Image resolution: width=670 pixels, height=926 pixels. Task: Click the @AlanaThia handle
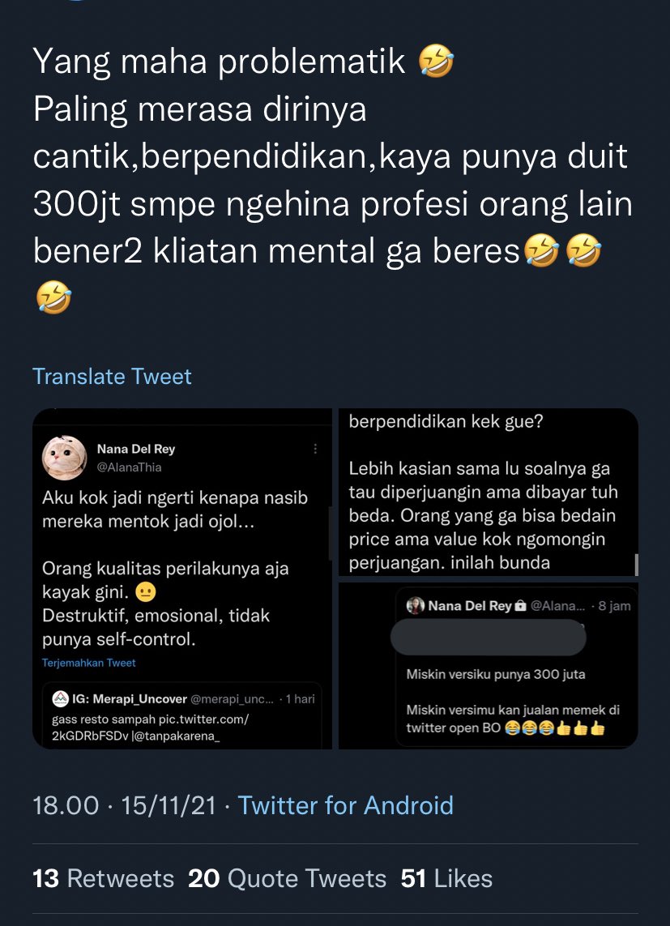130,467
